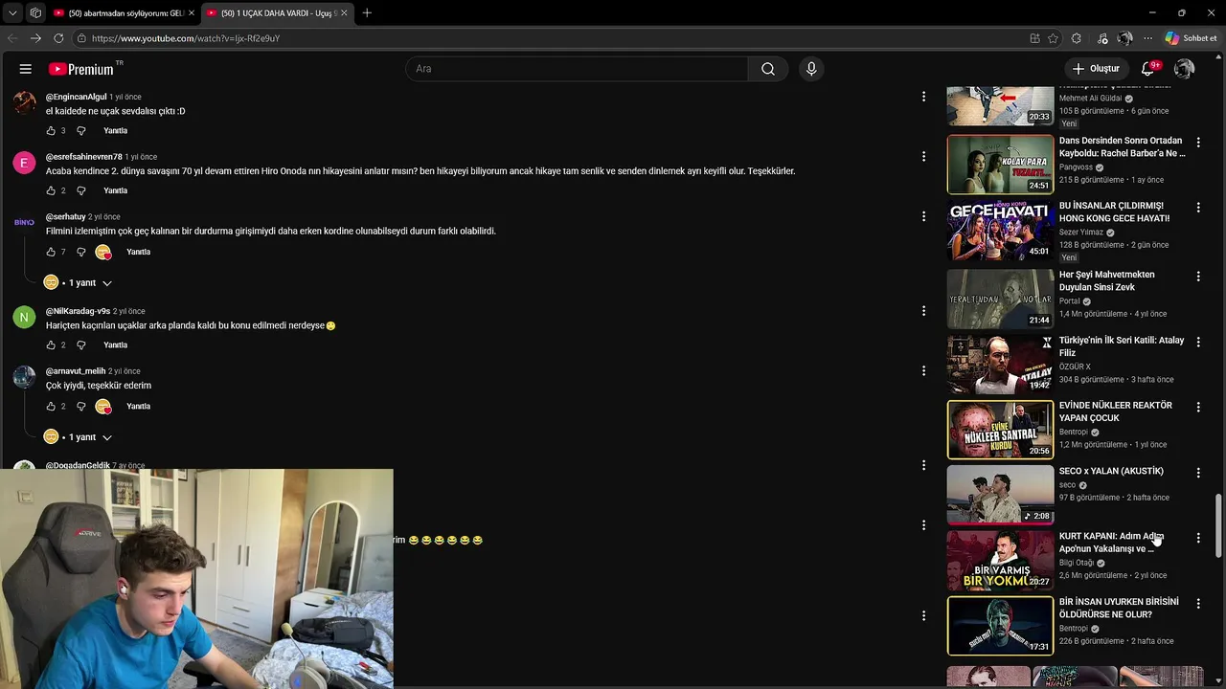1226x689 pixels.
Task: Like the comment by @arnavut_melih
Action: 51,407
